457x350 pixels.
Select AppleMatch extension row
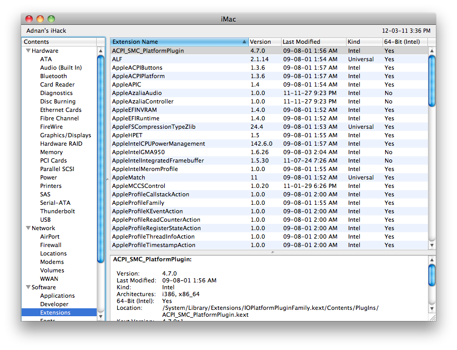[269, 177]
